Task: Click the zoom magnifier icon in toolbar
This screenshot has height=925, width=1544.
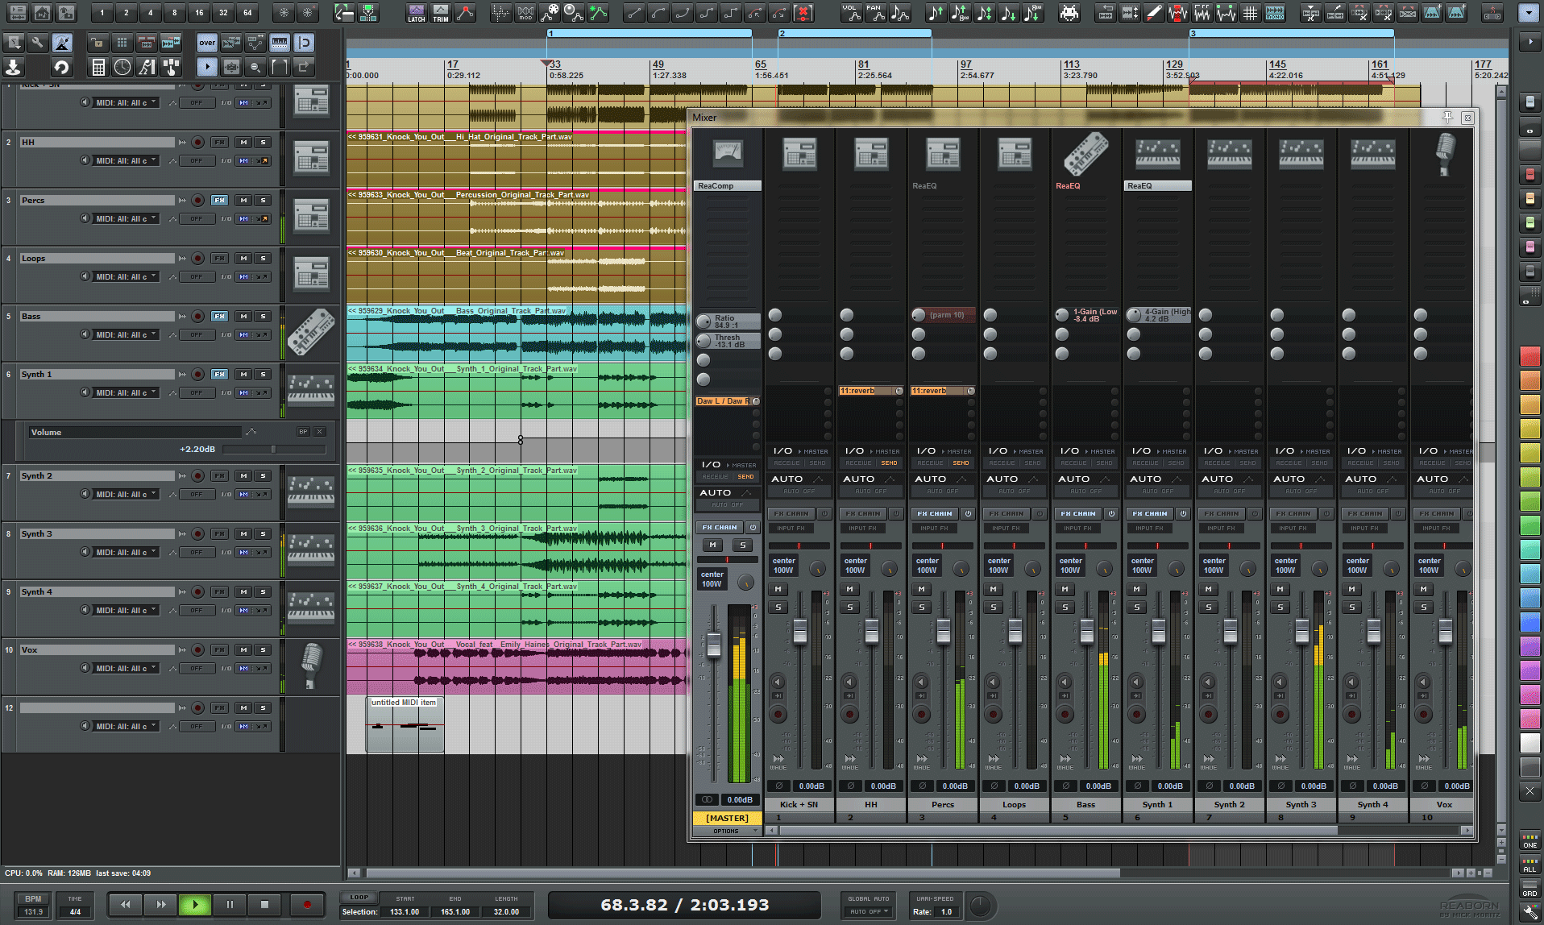Action: click(x=255, y=67)
